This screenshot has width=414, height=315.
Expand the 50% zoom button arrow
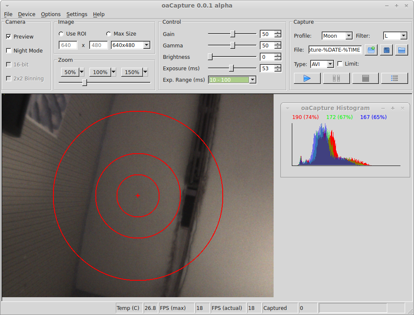coord(82,72)
